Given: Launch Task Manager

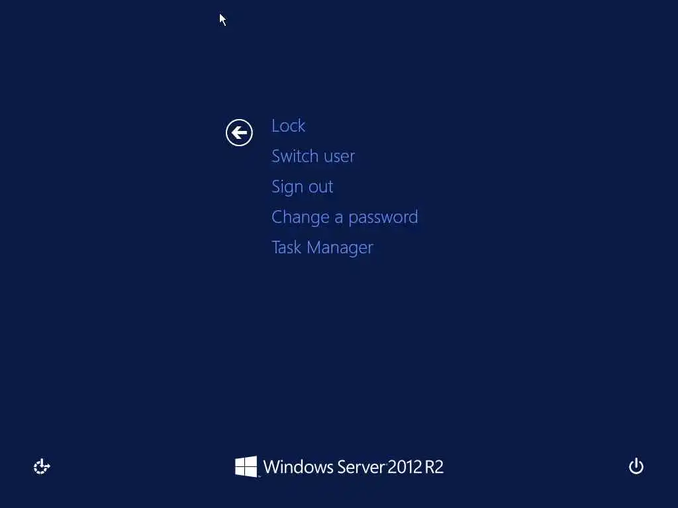Looking at the screenshot, I should [322, 247].
